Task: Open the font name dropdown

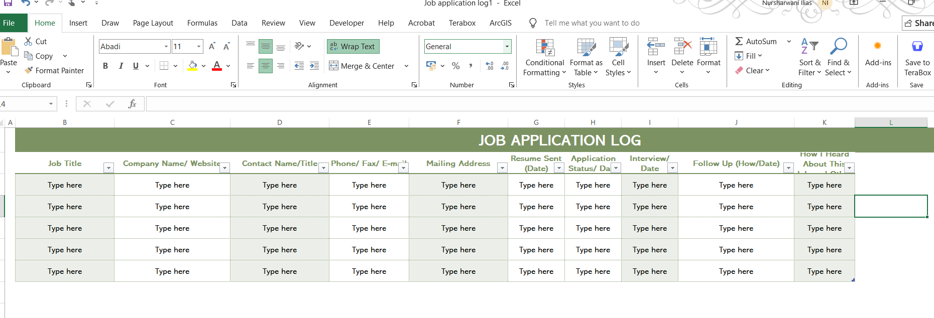Action: (166, 47)
